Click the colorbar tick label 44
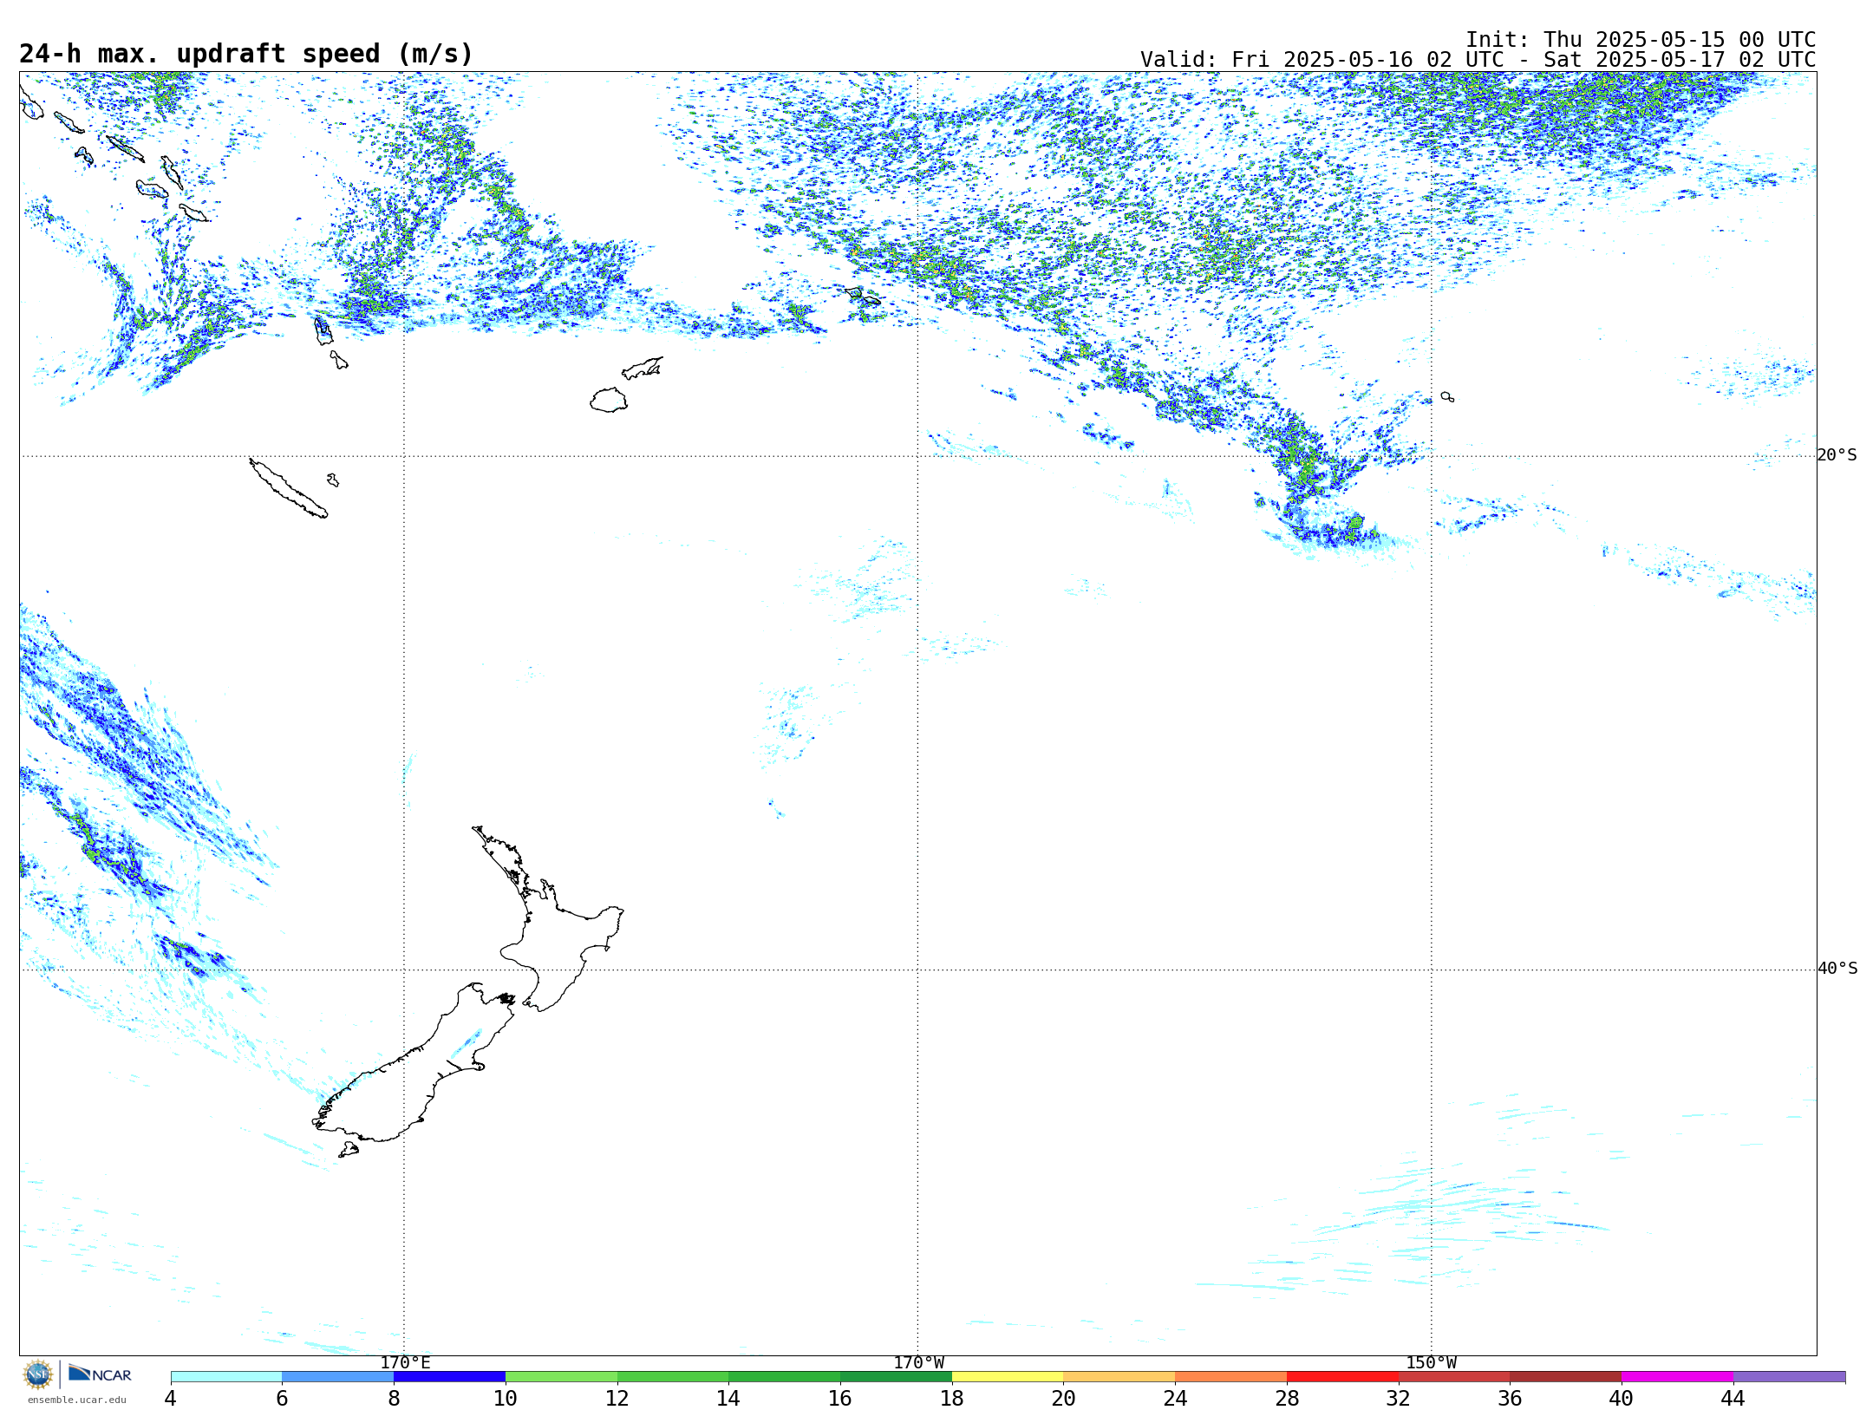The height and width of the screenshot is (1410, 1873). tap(1733, 1398)
